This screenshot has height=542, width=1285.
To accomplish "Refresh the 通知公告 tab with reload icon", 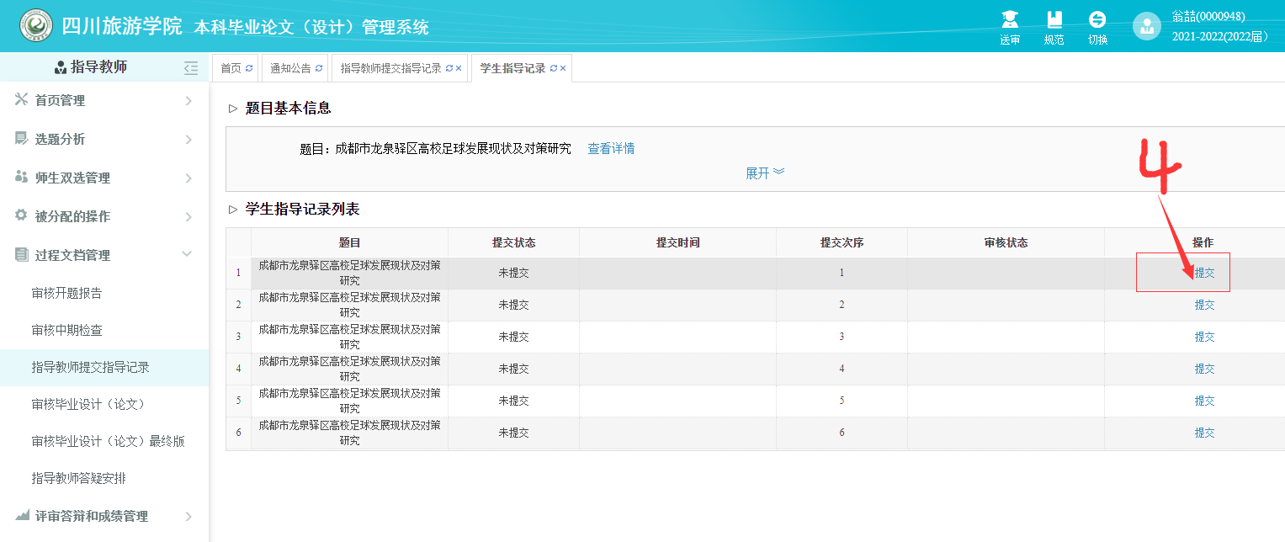I will pyautogui.click(x=319, y=69).
